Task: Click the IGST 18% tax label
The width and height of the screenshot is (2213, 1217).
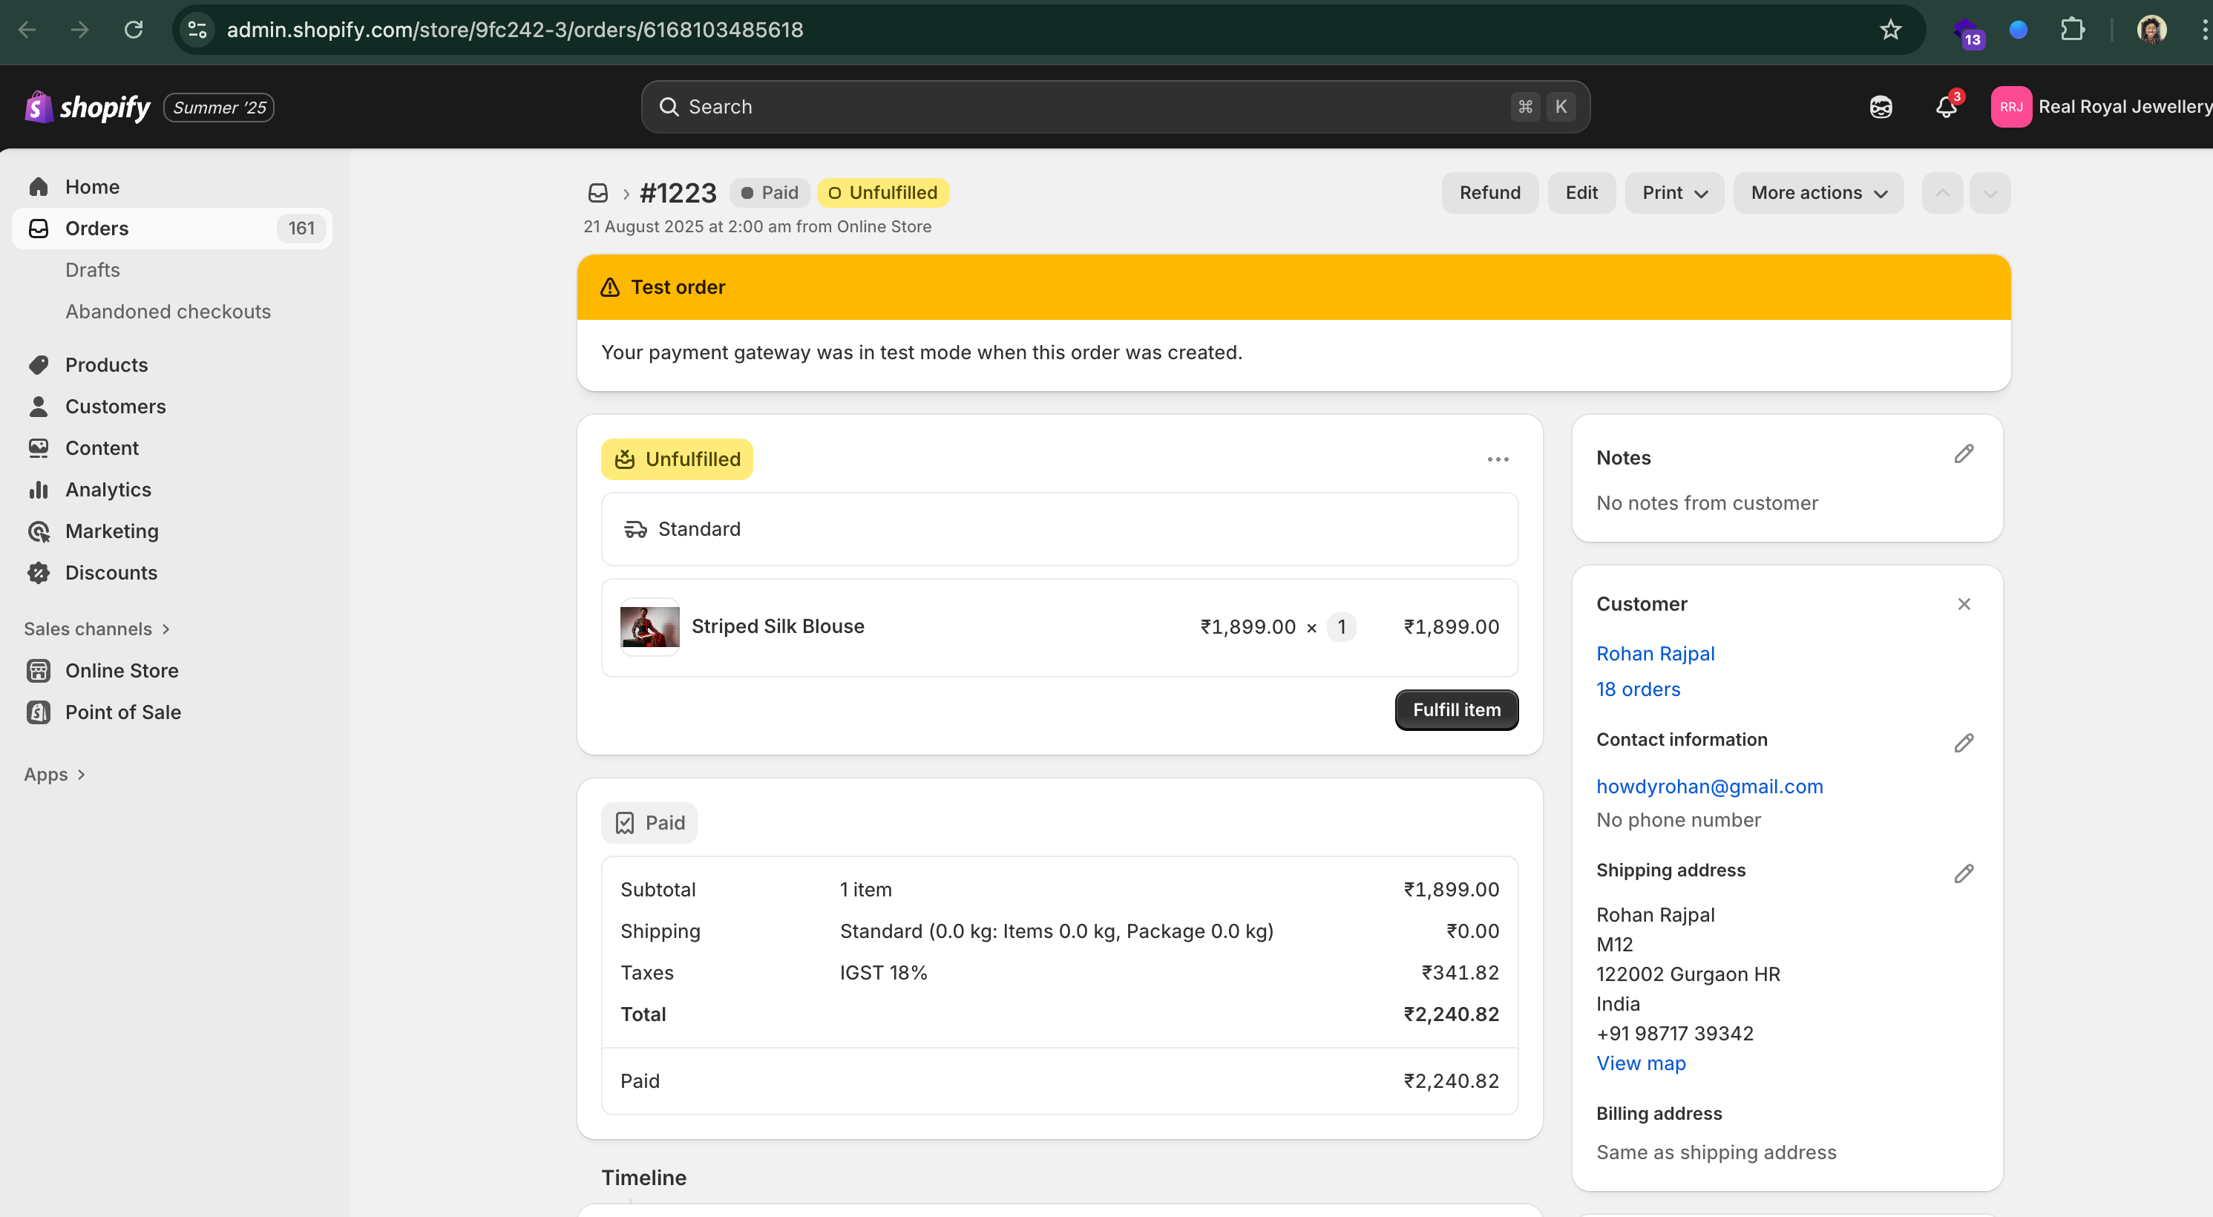Action: point(883,973)
